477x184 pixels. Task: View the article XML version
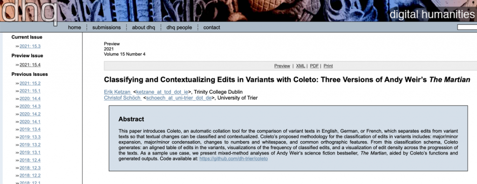click(300, 66)
